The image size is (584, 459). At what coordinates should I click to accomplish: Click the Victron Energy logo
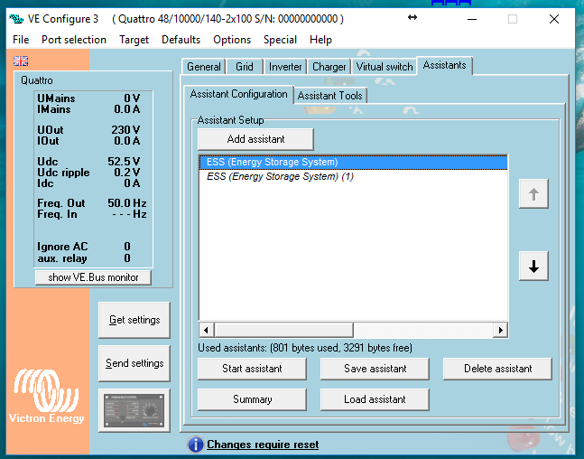pos(47,396)
